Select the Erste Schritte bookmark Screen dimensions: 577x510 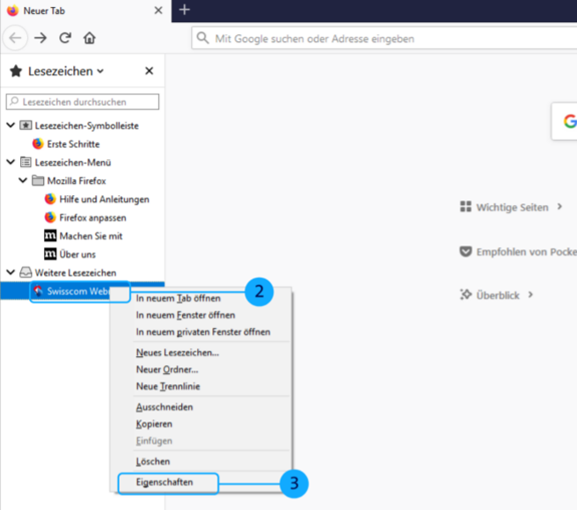[73, 143]
